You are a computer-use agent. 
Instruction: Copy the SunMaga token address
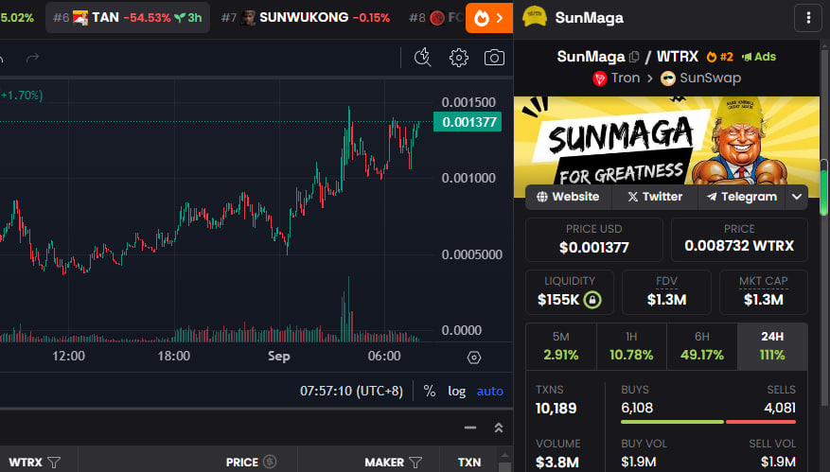click(x=634, y=57)
